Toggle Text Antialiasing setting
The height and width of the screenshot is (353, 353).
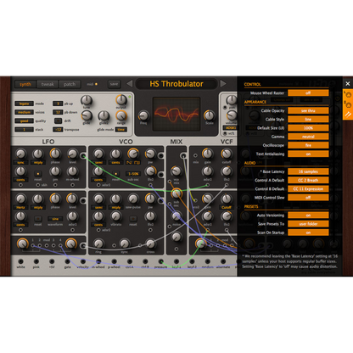(308, 154)
